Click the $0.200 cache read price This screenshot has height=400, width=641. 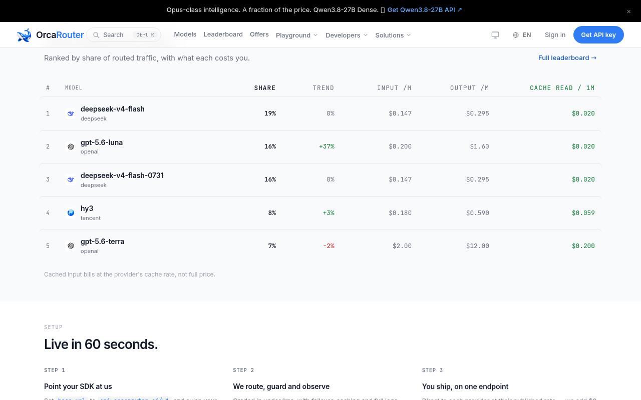tap(583, 246)
